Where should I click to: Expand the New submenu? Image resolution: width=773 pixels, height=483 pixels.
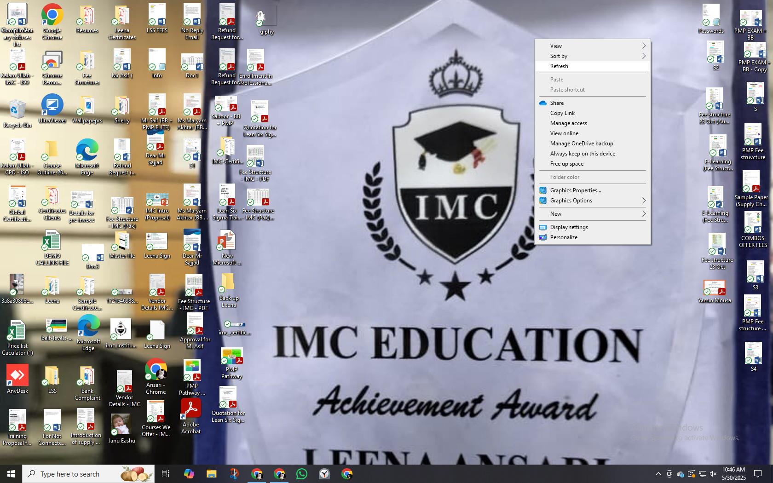tap(593, 214)
